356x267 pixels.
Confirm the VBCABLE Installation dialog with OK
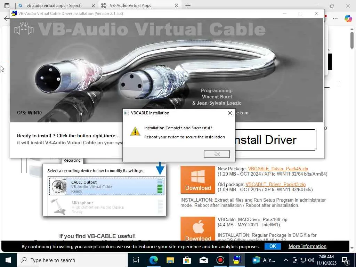coord(217,154)
